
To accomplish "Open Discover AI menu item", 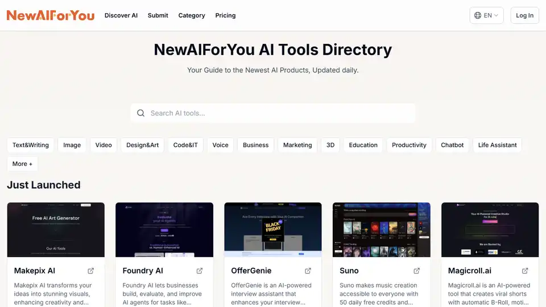I will pyautogui.click(x=121, y=15).
